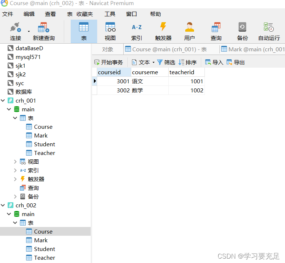The width and height of the screenshot is (285, 263).
Task: Click the courseid column header
Action: click(114, 72)
